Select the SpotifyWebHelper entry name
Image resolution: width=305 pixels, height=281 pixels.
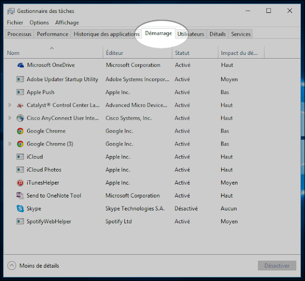coord(49,222)
